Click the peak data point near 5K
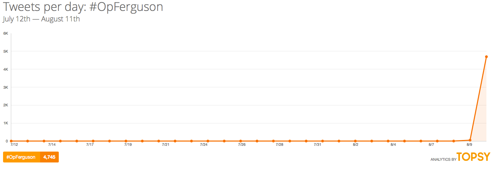The height and width of the screenshot is (173, 499). pos(486,57)
